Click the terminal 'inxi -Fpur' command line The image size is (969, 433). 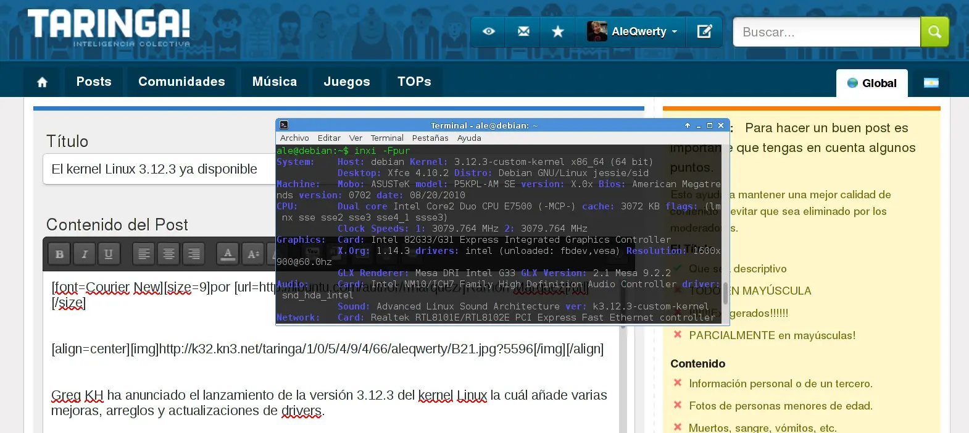click(343, 151)
